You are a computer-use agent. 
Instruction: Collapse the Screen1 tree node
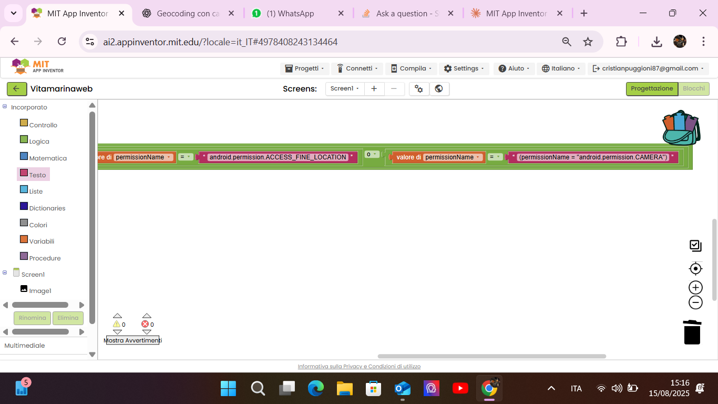coord(5,272)
